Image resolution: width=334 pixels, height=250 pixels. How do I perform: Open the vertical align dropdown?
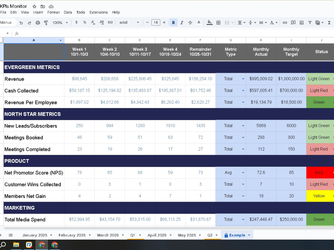[252, 23]
